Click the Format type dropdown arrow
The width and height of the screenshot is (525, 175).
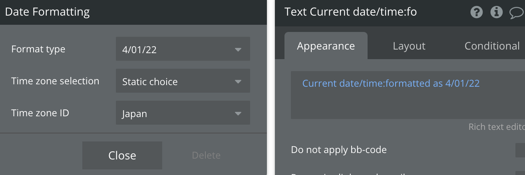(x=238, y=50)
